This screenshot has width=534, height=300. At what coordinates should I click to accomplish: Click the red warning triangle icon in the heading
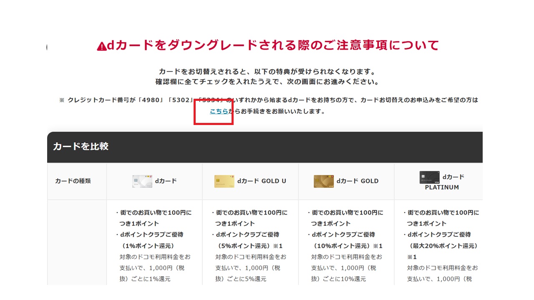pos(102,46)
